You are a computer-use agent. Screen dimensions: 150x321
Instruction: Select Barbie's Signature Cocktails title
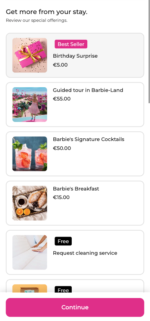88,139
